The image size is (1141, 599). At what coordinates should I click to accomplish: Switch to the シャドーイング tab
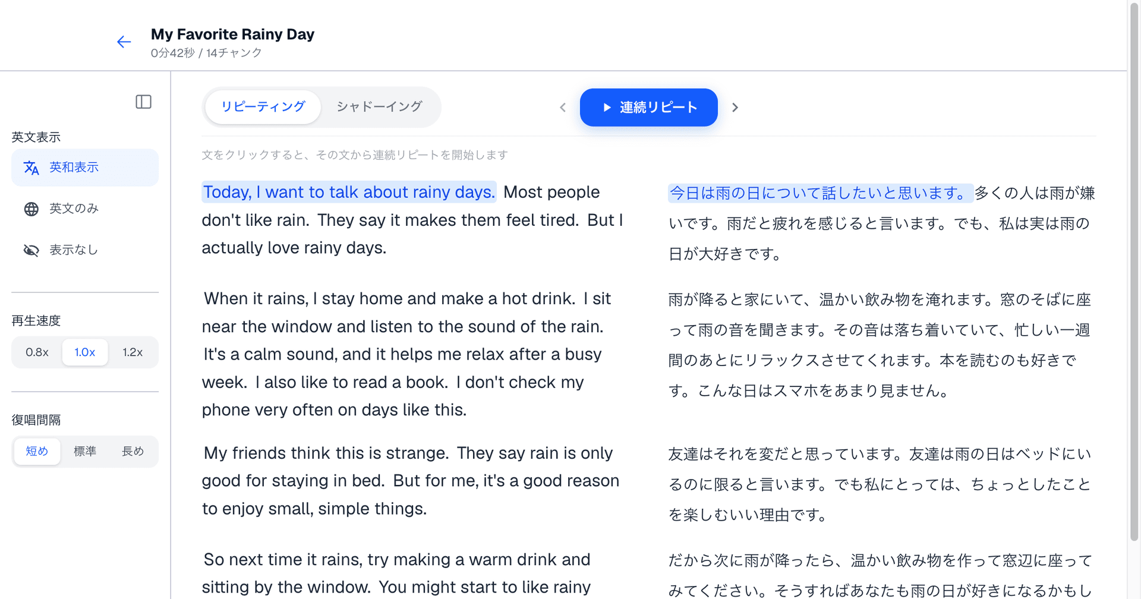click(x=379, y=107)
